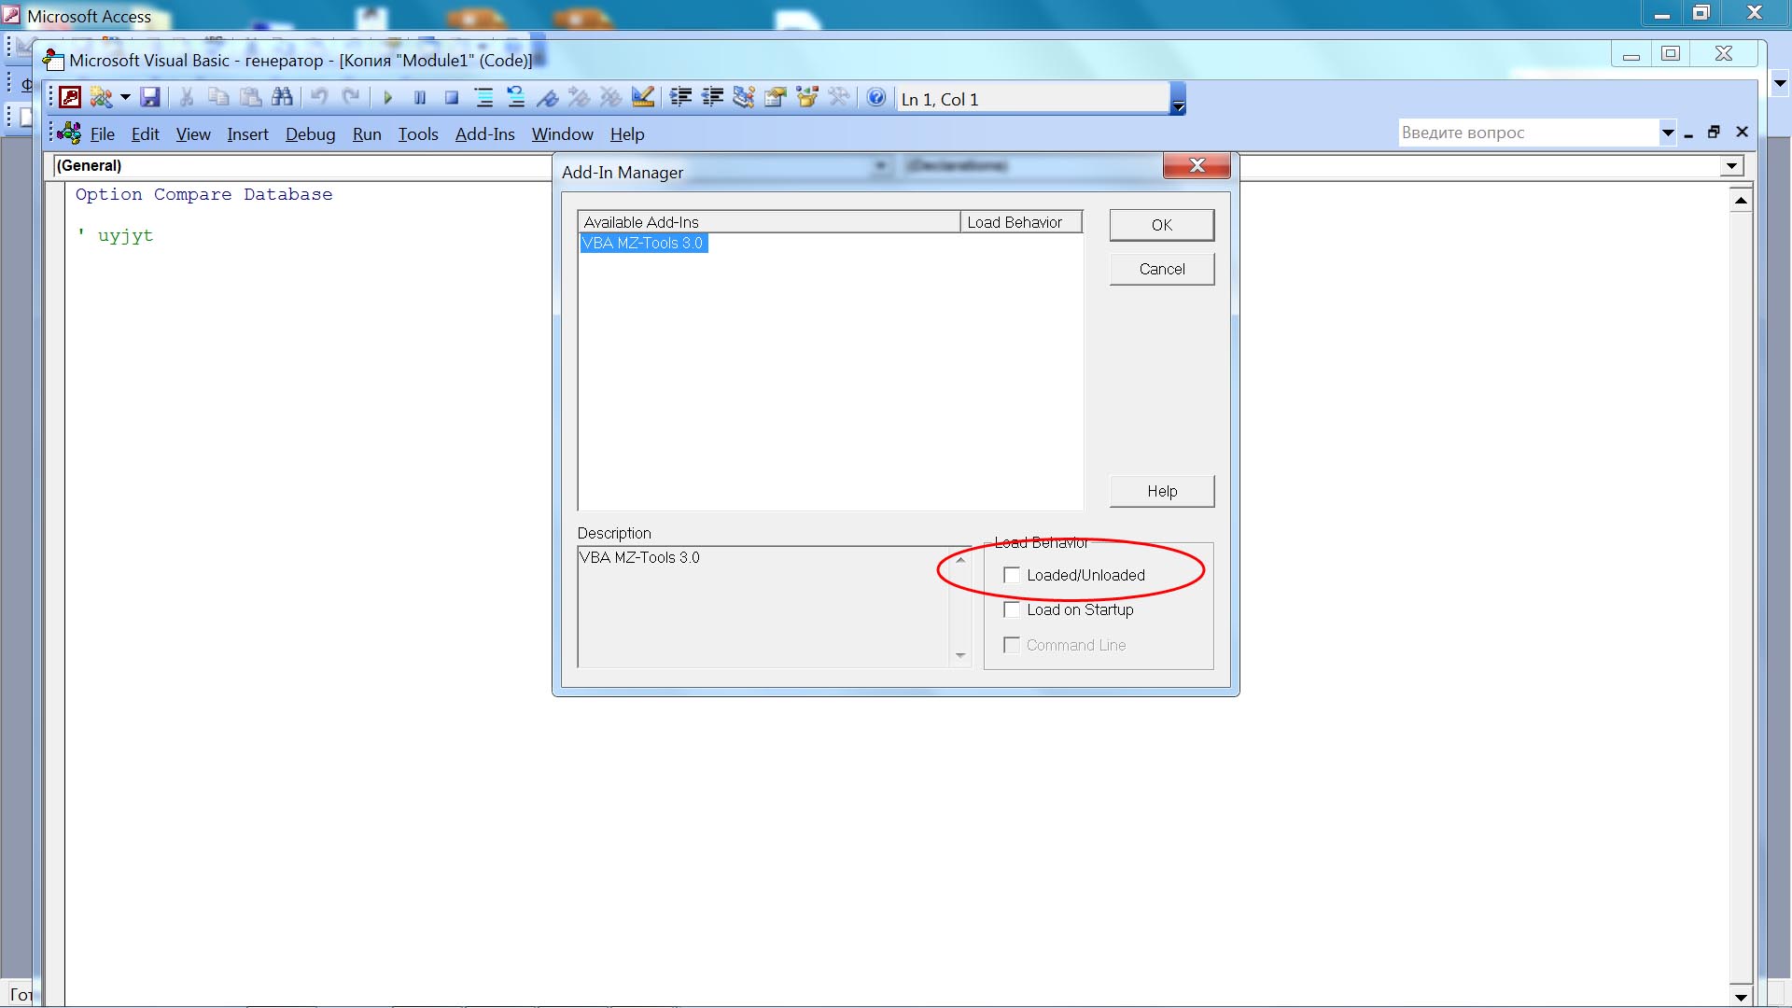
Task: Click the Outdent icon in the toolbar
Action: pyautogui.click(x=713, y=97)
